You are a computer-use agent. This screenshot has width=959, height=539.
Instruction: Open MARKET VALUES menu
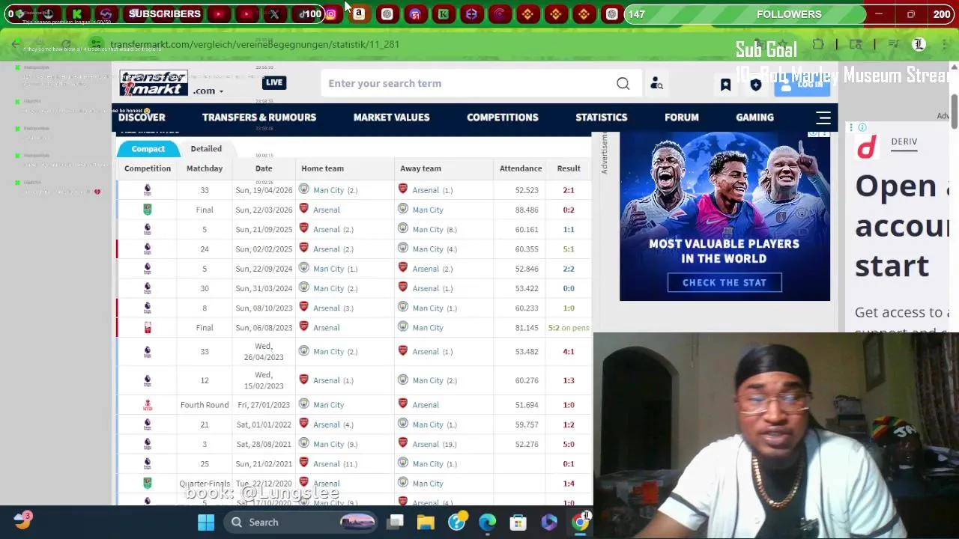point(391,118)
